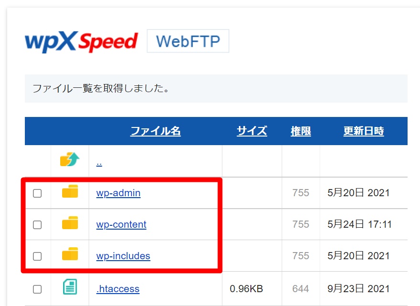Click the date 5月24日 17:11
The width and height of the screenshot is (420, 306).
[359, 224]
